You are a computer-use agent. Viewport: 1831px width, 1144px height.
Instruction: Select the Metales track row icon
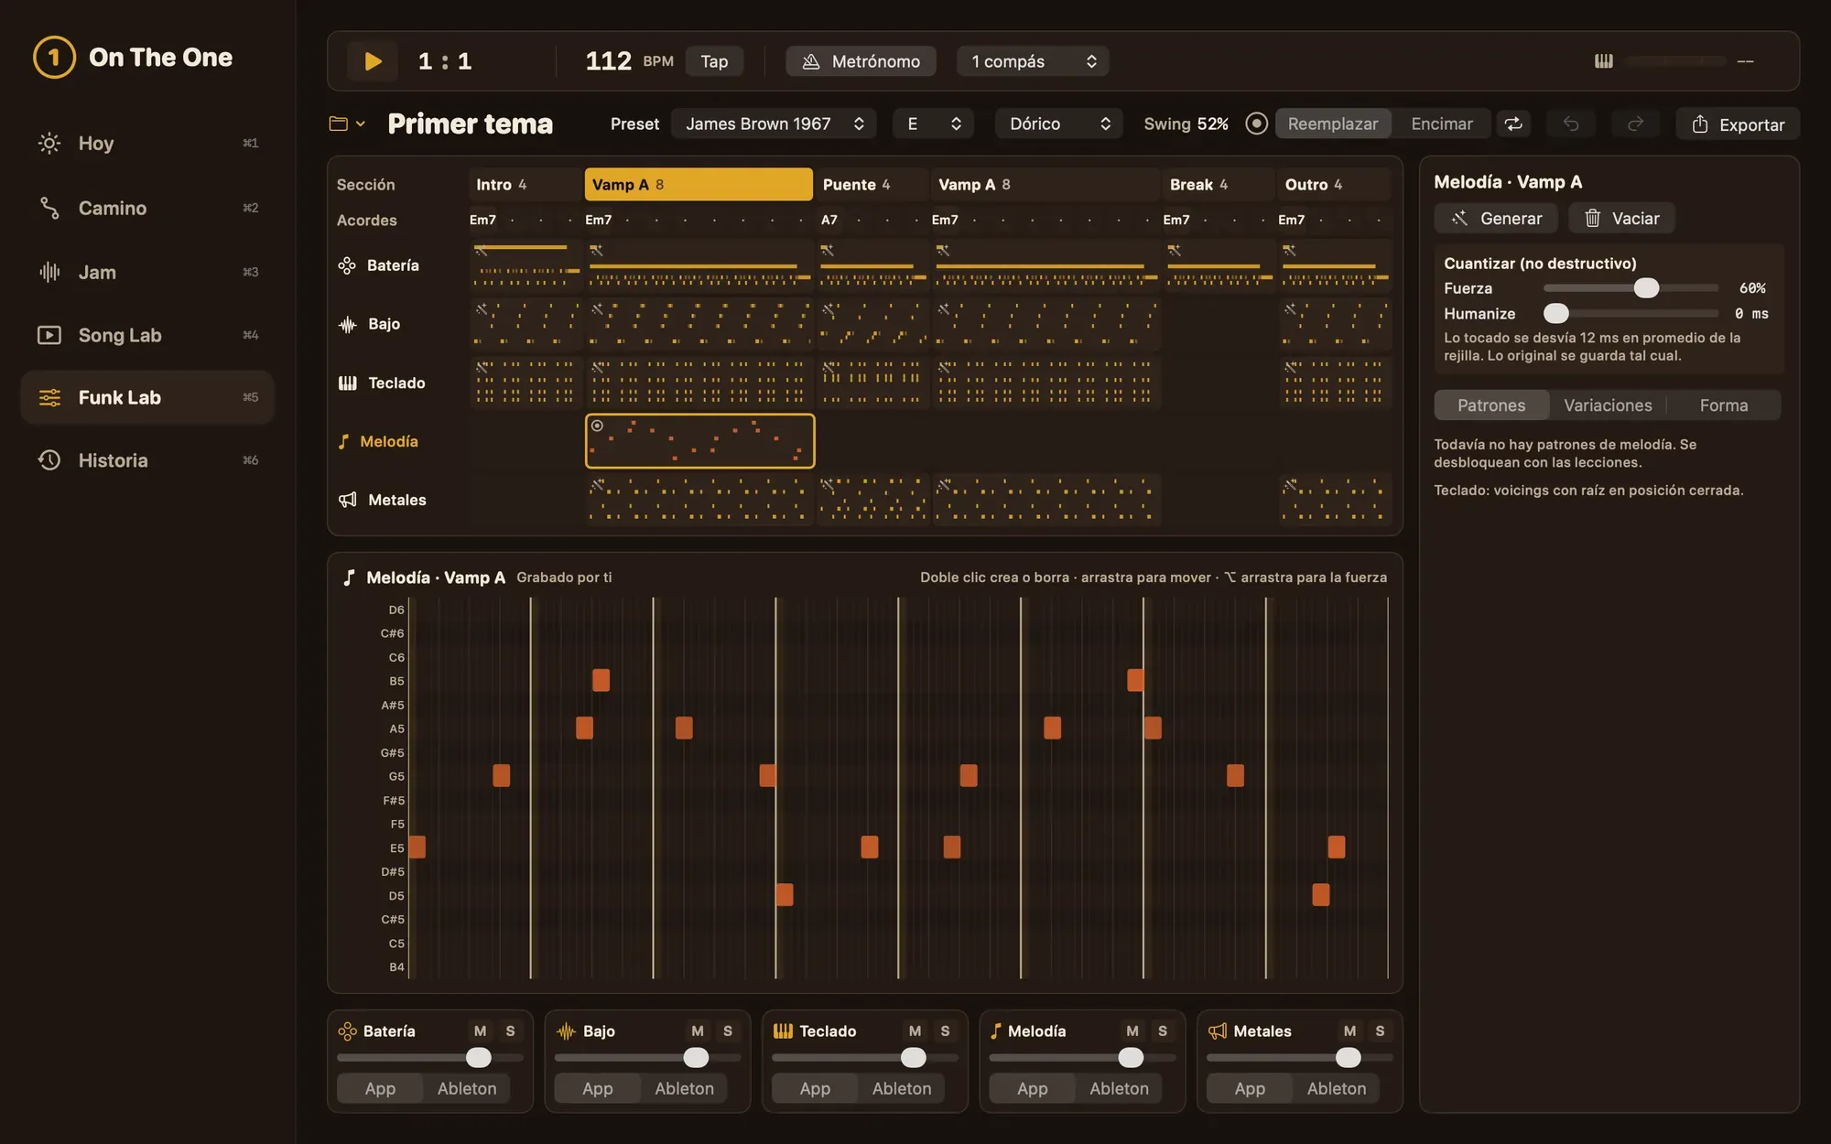pos(347,500)
